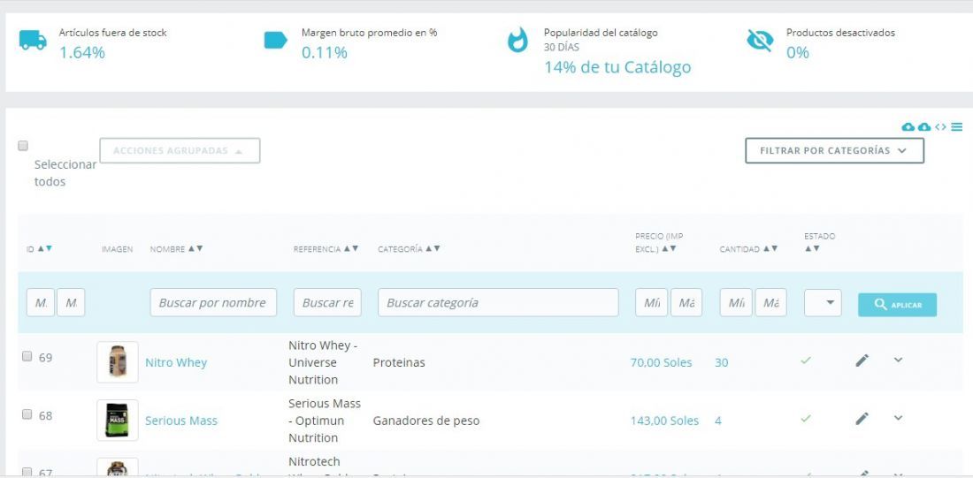Screen dimensions: 973x478
Task: Click the cloud download export icon
Action: pos(924,127)
